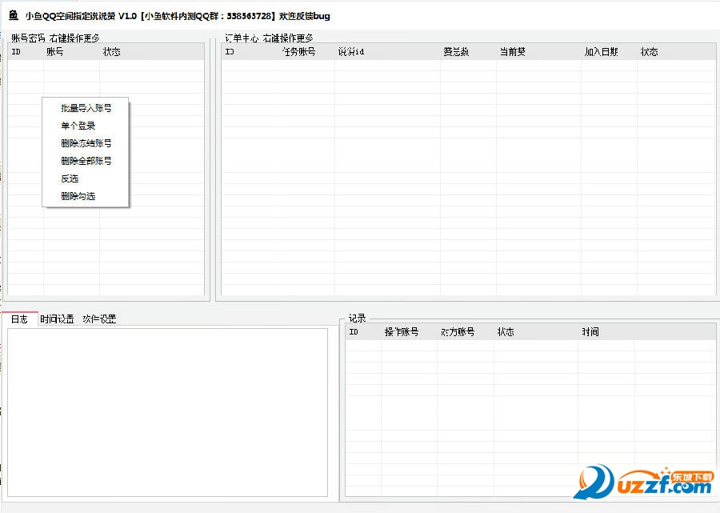Image resolution: width=720 pixels, height=513 pixels.
Task: Click the fish app icon in title bar
Action: click(x=14, y=15)
